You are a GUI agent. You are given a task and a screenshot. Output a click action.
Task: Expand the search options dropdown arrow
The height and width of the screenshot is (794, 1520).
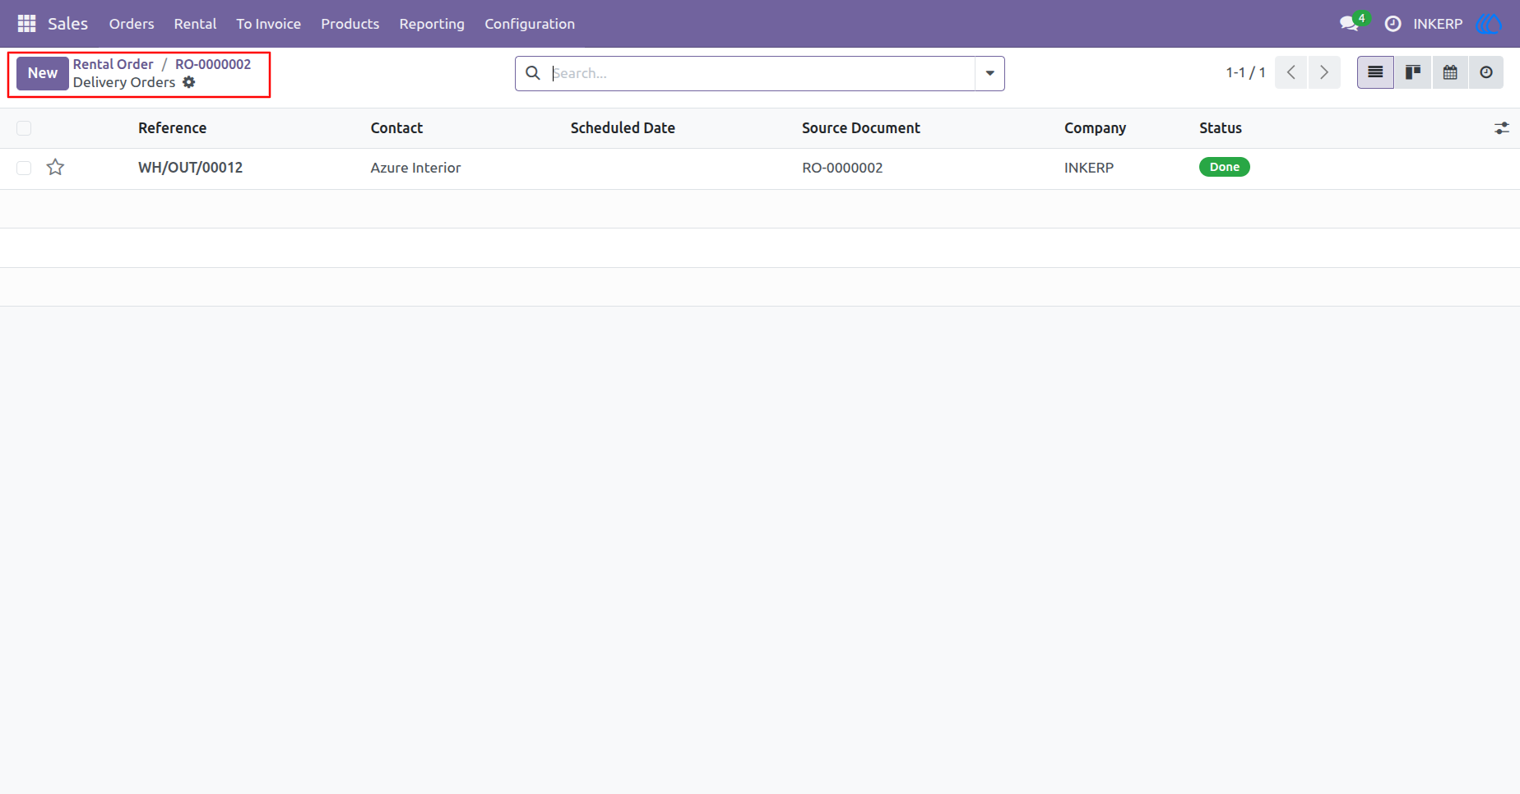point(989,73)
